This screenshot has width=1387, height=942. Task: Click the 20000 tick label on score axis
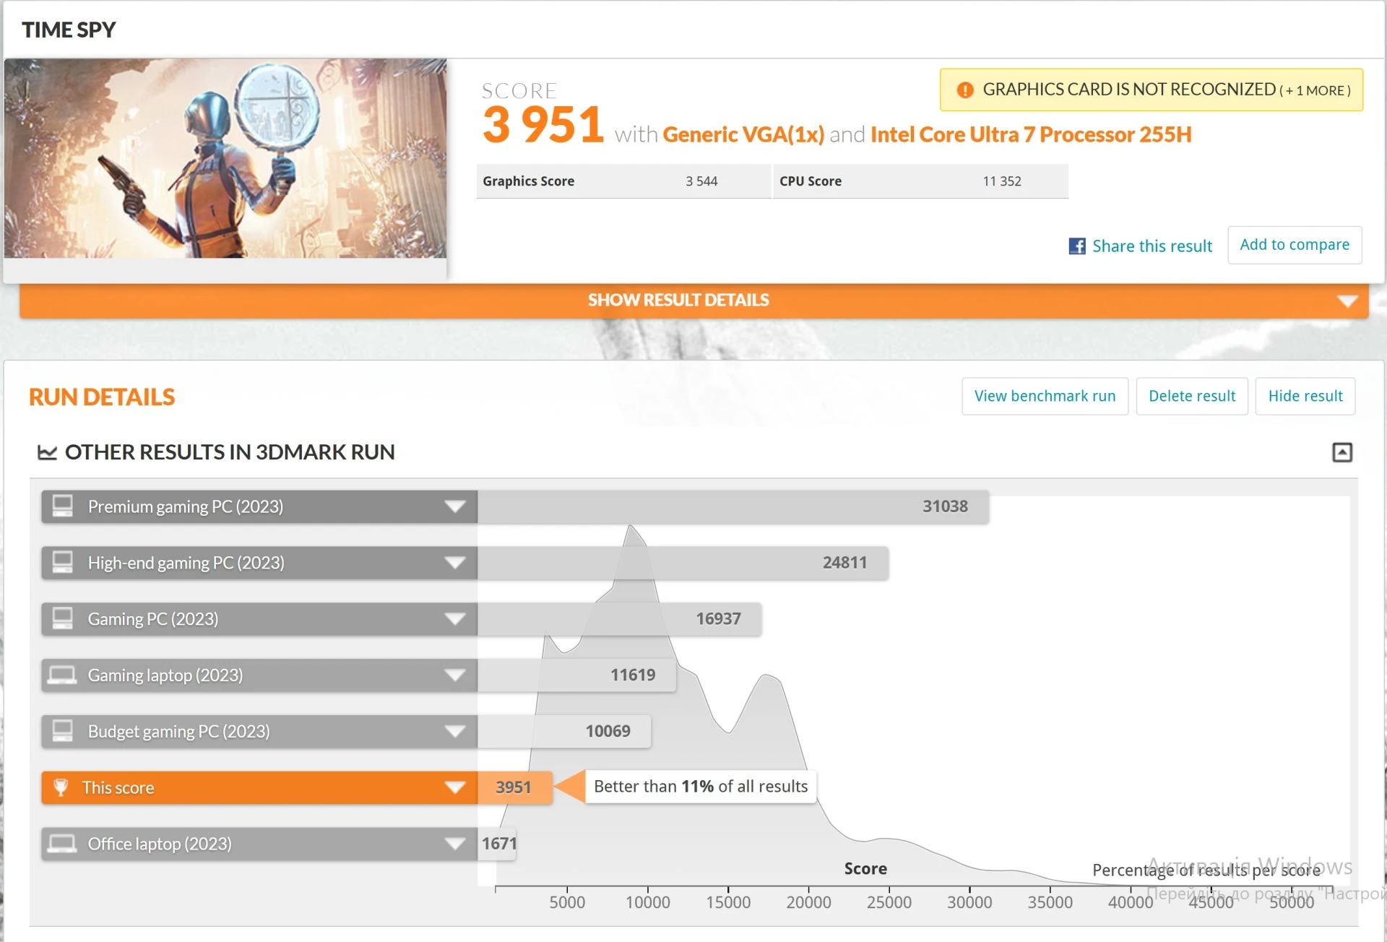[808, 902]
